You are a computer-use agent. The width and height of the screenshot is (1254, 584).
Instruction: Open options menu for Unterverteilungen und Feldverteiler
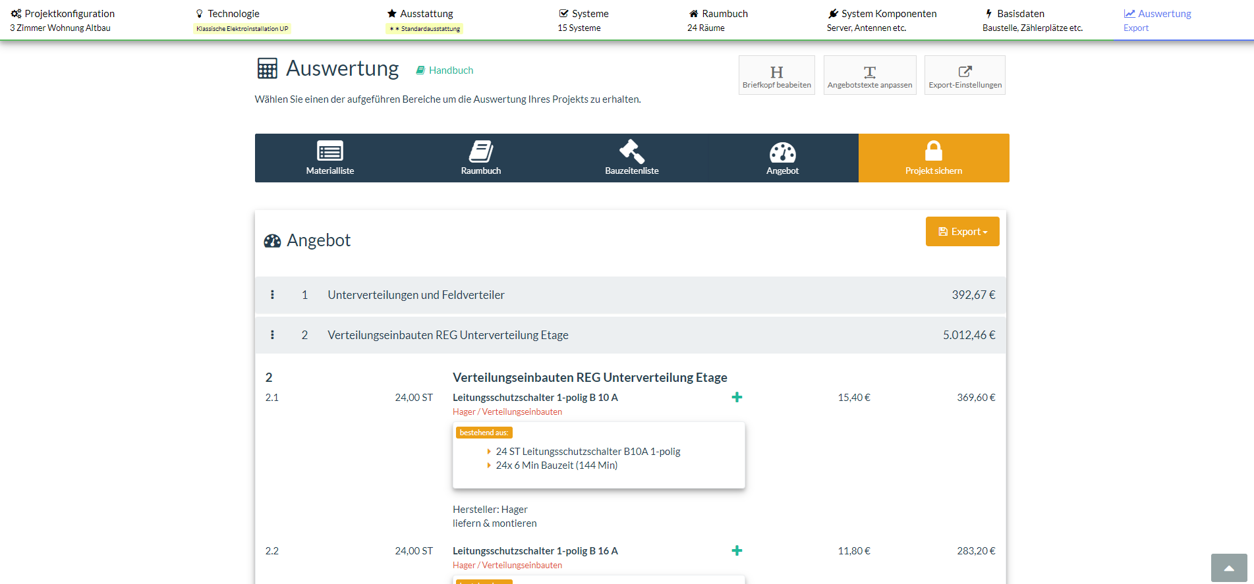click(272, 295)
